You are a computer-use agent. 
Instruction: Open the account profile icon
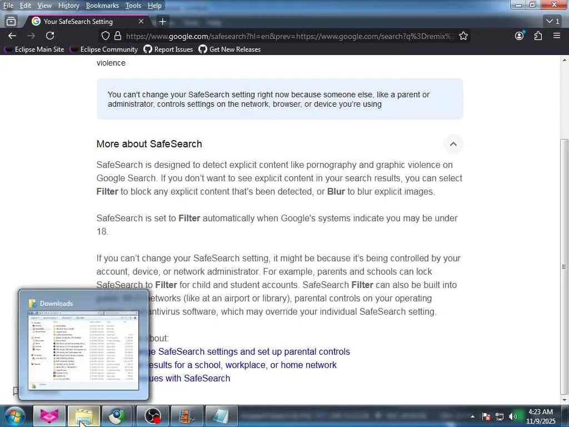[x=520, y=36]
